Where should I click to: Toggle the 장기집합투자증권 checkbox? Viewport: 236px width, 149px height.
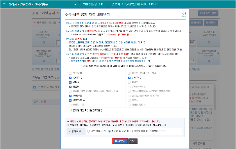pos(129,91)
